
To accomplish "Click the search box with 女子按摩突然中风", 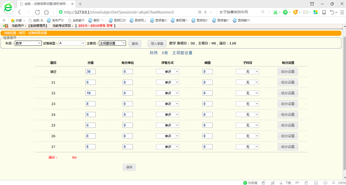I will (238, 12).
